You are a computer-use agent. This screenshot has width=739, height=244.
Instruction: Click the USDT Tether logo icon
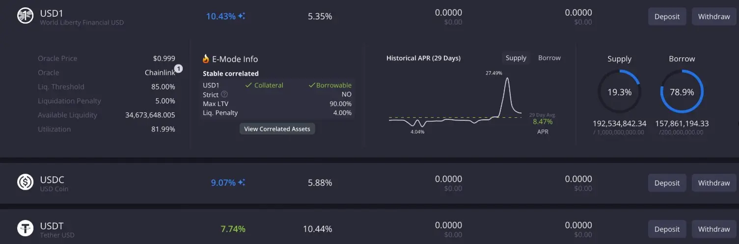[x=25, y=229]
